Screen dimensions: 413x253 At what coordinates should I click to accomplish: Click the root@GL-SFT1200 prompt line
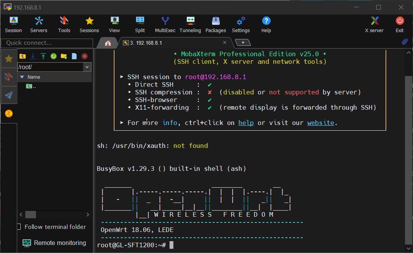click(131, 245)
